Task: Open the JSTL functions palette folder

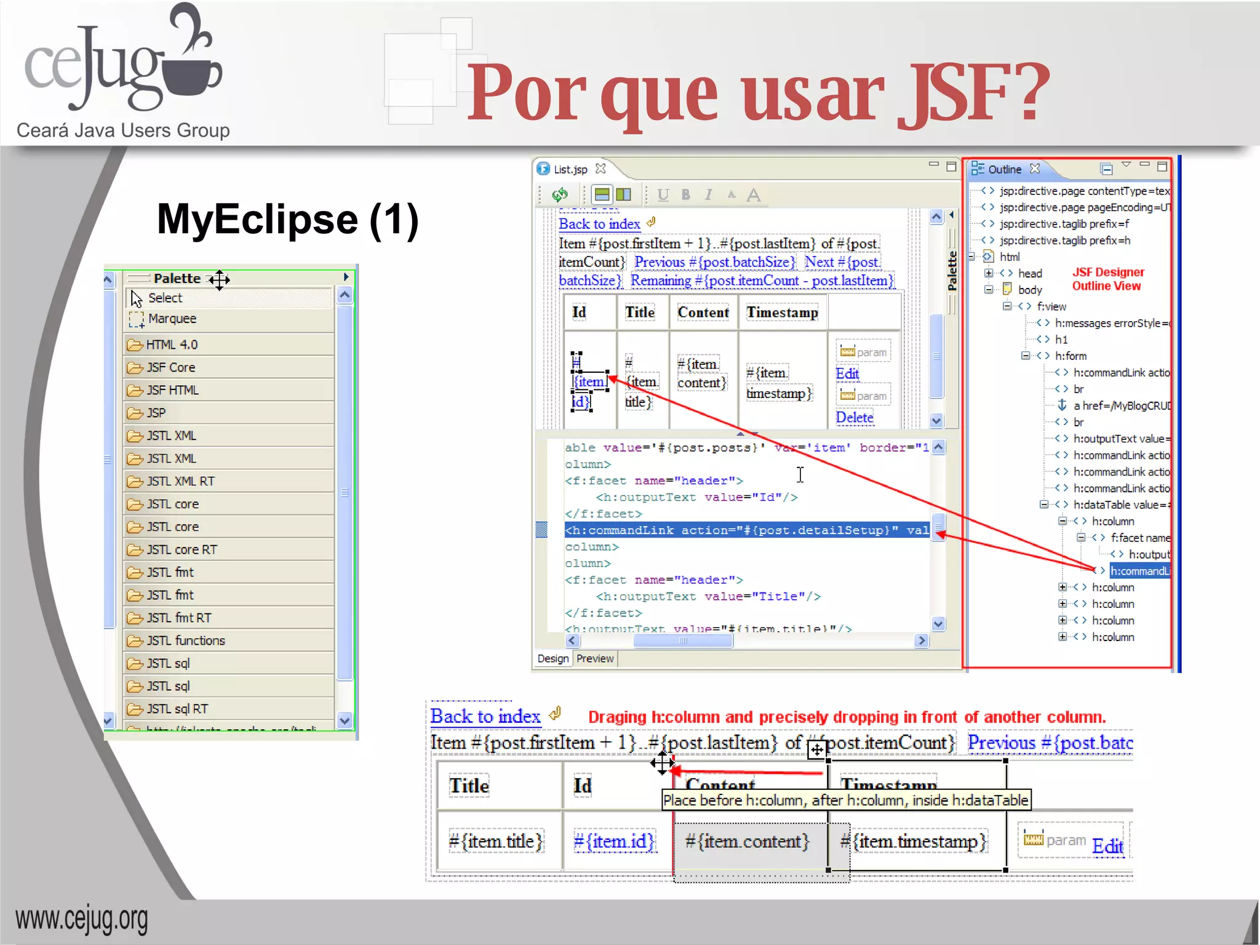Action: (x=229, y=640)
